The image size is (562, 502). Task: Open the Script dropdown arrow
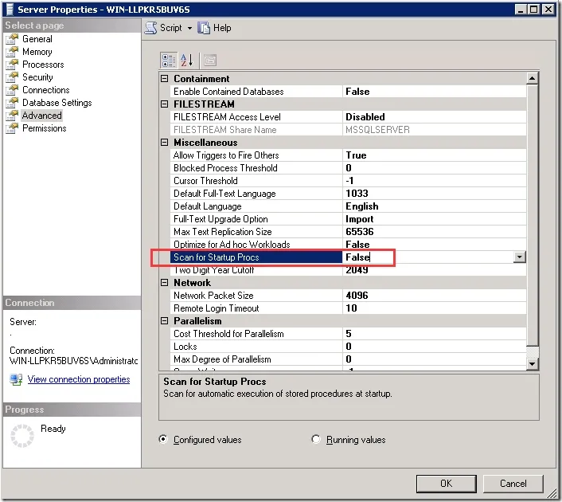point(189,28)
